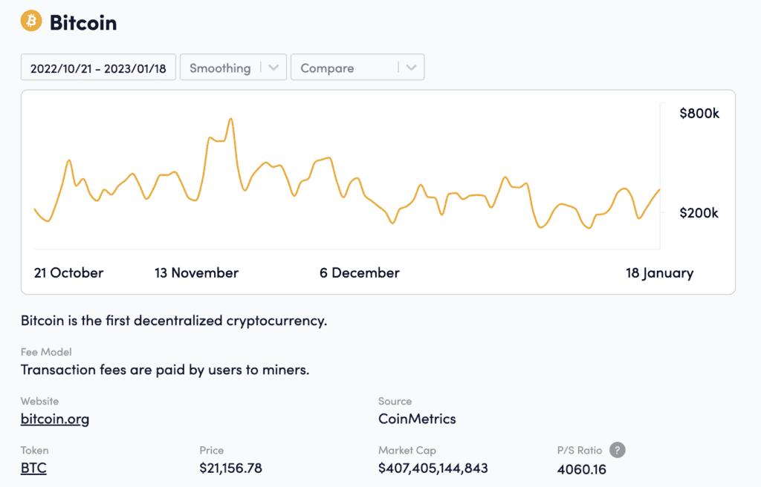Click the 6 December axis label
The height and width of the screenshot is (487, 761).
click(360, 273)
